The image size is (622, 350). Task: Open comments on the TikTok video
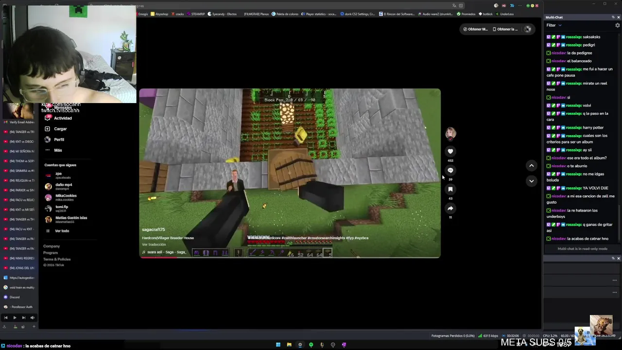(450, 170)
